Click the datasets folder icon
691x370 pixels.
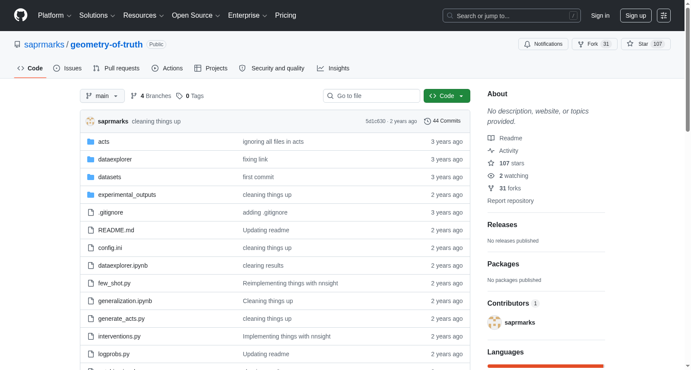point(91,177)
